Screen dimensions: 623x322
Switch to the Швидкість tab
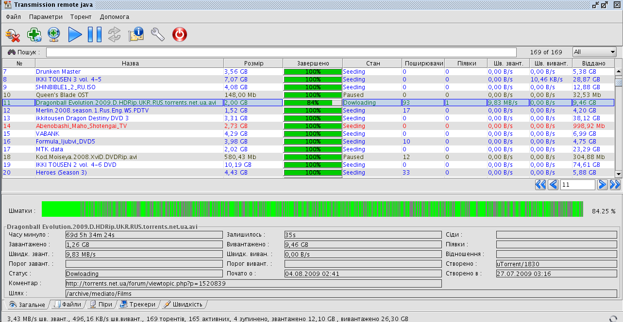tap(184, 305)
